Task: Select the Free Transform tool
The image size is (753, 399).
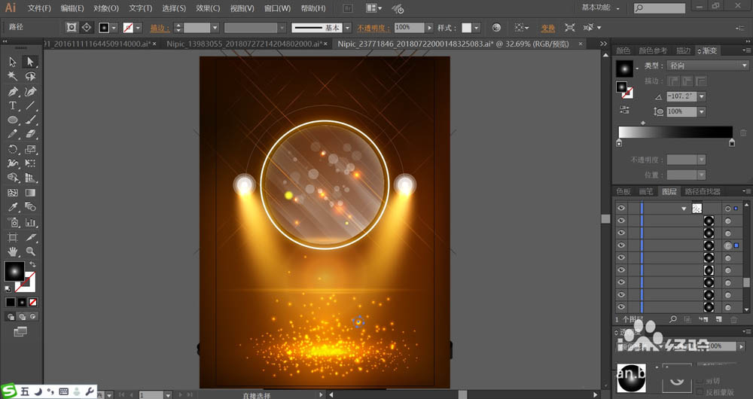Action: point(30,163)
